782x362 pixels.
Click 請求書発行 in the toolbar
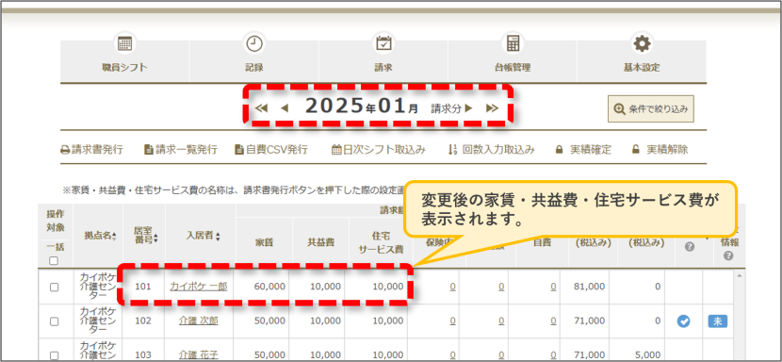pyautogui.click(x=91, y=149)
